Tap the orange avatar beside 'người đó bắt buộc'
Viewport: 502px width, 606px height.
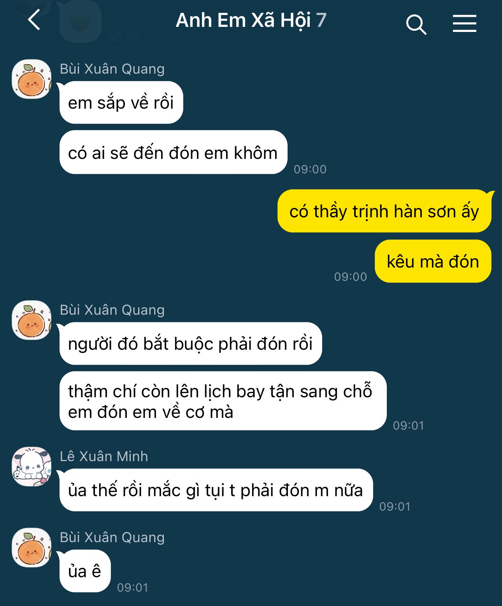point(32,320)
